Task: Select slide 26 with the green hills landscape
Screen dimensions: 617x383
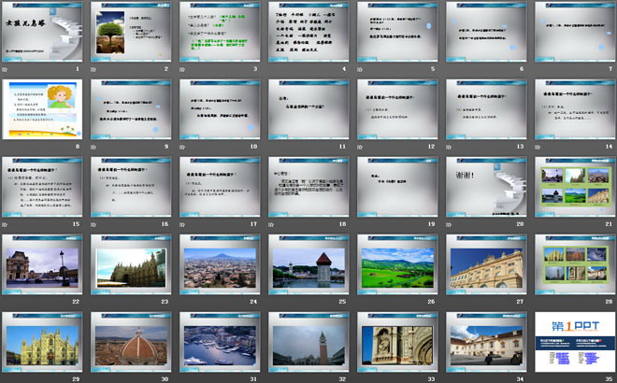Action: pos(397,263)
